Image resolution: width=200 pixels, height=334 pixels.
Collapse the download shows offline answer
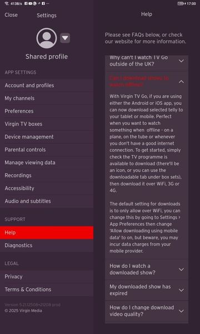coord(181,82)
